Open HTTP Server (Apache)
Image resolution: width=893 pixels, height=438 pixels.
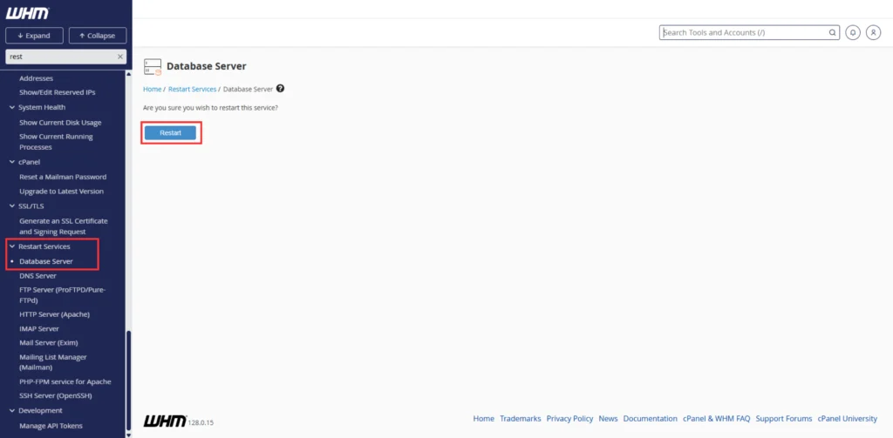click(55, 314)
